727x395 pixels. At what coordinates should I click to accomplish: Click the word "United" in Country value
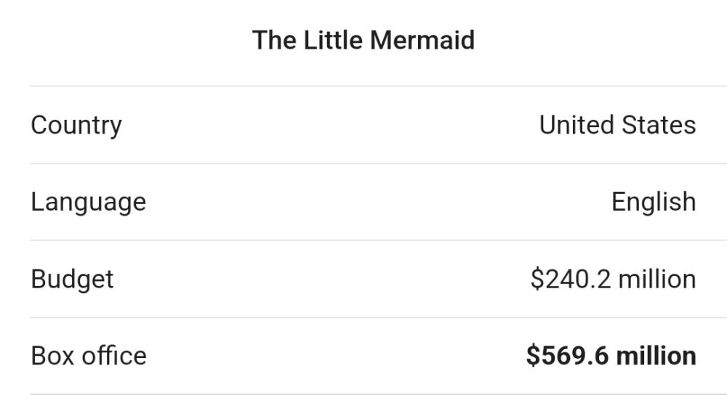pyautogui.click(x=577, y=125)
